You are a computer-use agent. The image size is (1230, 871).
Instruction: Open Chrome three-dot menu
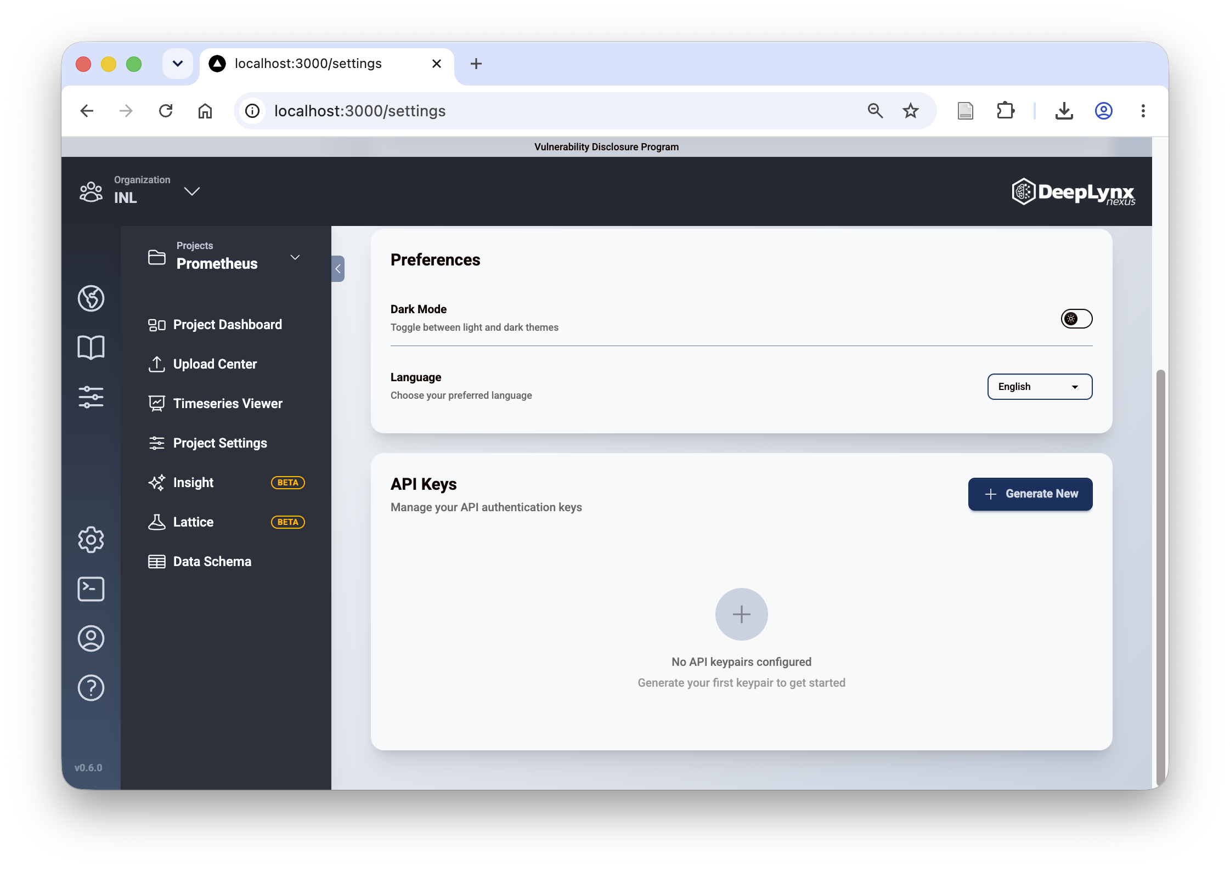[1143, 111]
